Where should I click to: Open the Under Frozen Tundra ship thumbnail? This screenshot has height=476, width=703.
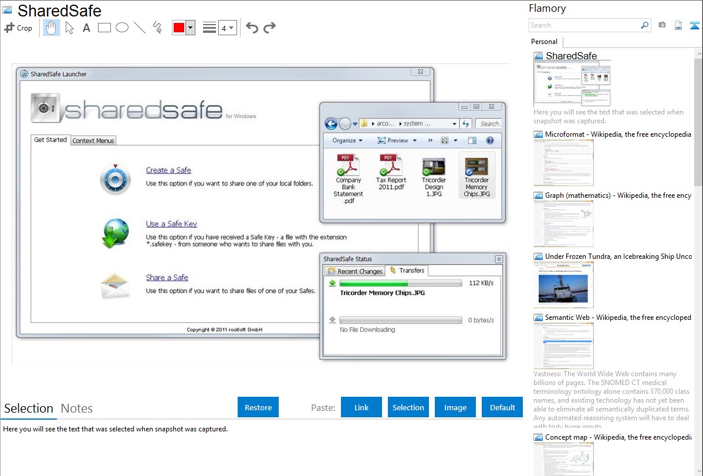pyautogui.click(x=563, y=285)
